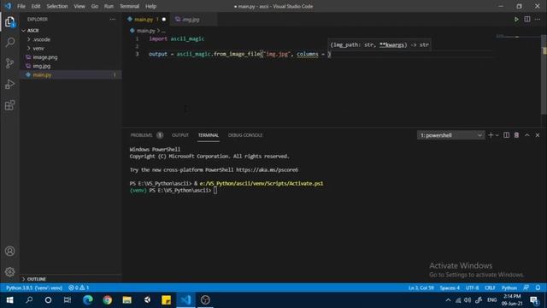Open the View menu
The image size is (547, 308).
click(79, 6)
